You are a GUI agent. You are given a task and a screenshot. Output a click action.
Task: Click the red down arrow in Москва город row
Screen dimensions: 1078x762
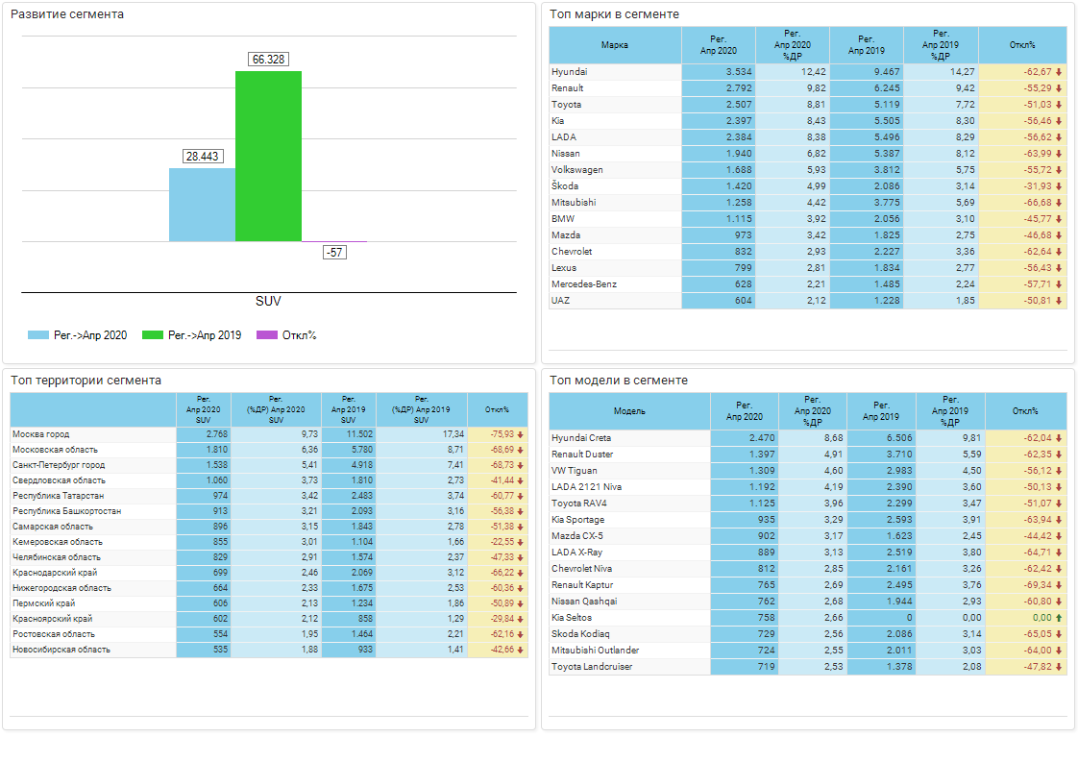521,434
